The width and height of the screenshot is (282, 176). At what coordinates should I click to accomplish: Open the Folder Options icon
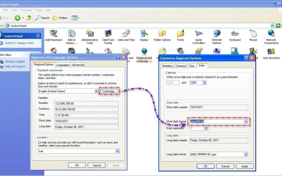162,35
